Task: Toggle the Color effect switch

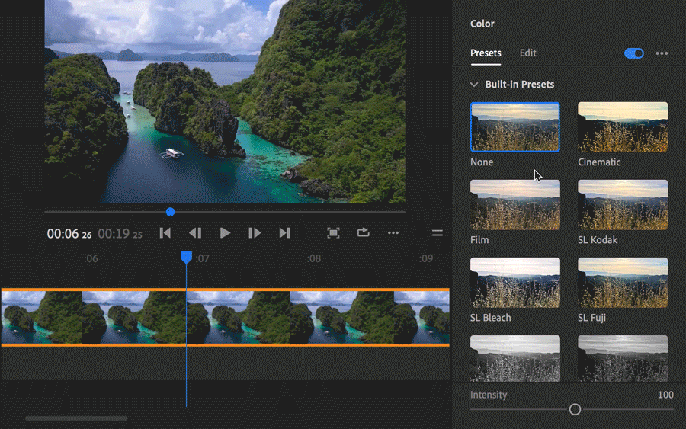Action: coord(633,53)
